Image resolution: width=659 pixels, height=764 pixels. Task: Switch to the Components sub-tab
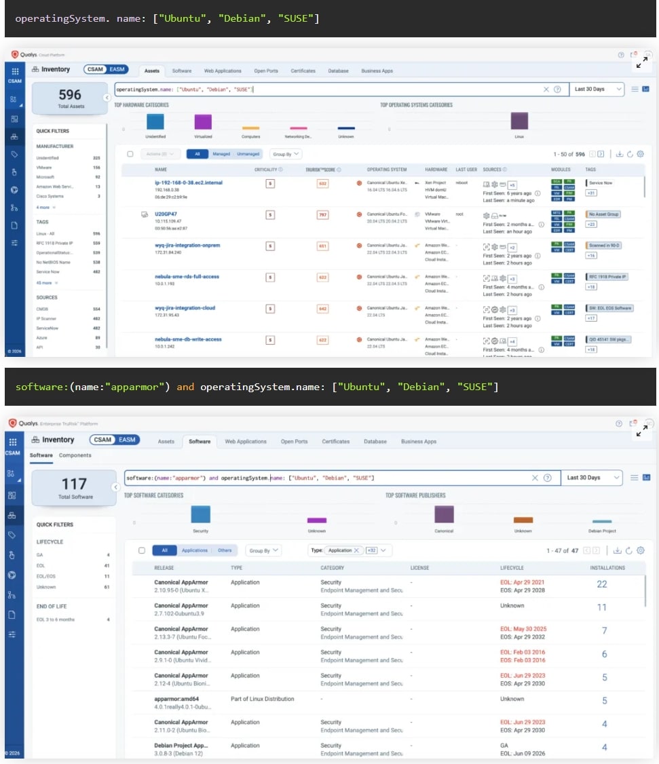coord(75,455)
